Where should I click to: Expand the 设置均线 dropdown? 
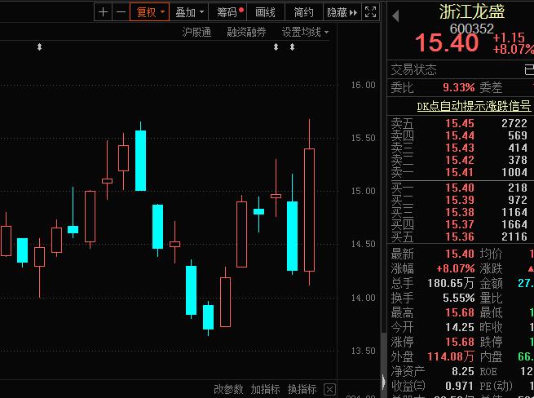tap(306, 32)
